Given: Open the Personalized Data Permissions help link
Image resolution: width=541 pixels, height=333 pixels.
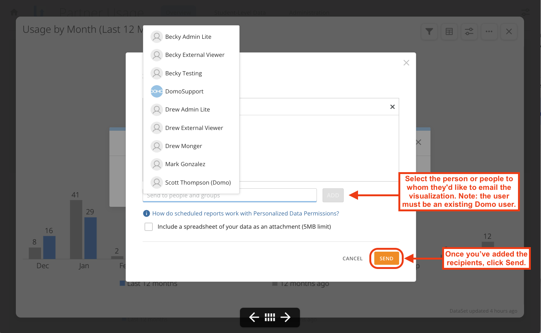Looking at the screenshot, I should (246, 213).
